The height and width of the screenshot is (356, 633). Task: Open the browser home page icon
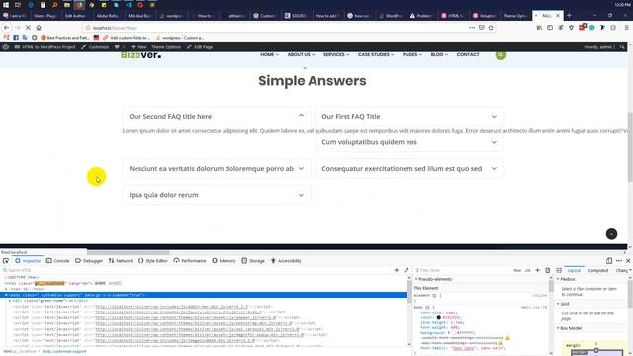(x=39, y=28)
